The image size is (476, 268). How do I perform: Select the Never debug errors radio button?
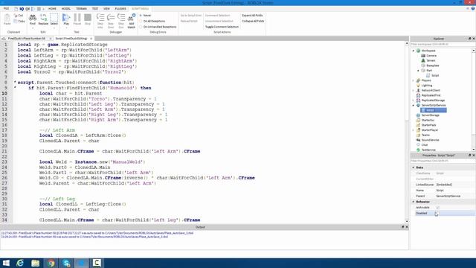pos(141,15)
